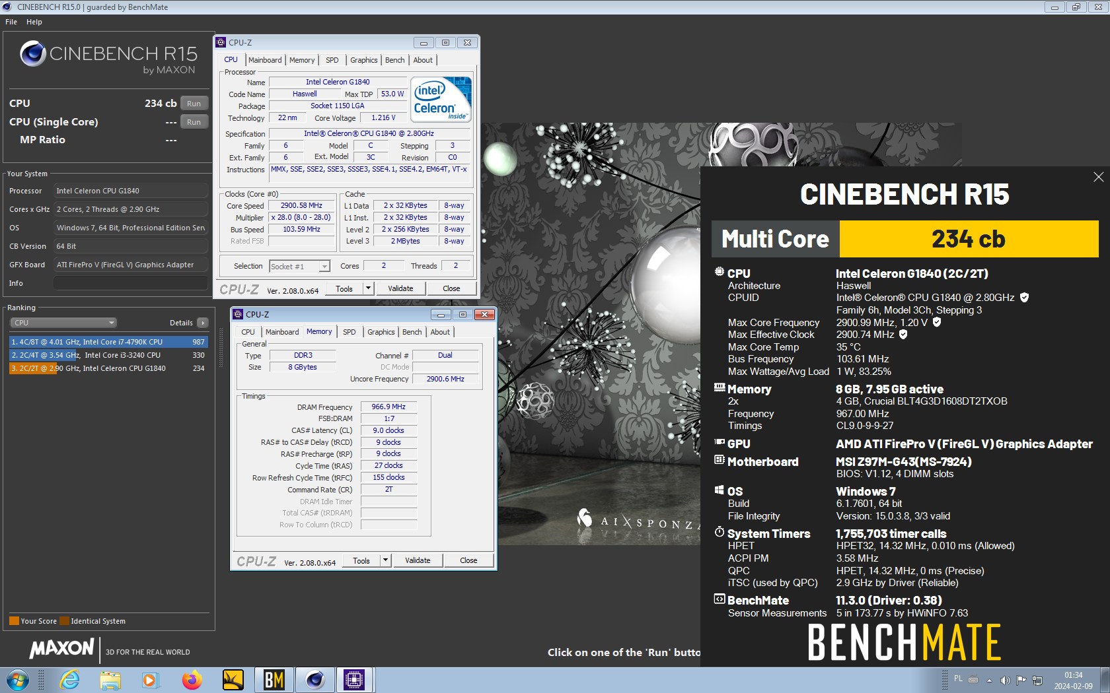Viewport: 1110px width, 693px height.
Task: Switch to Memory tab in upper CPU-Z
Action: pos(302,60)
